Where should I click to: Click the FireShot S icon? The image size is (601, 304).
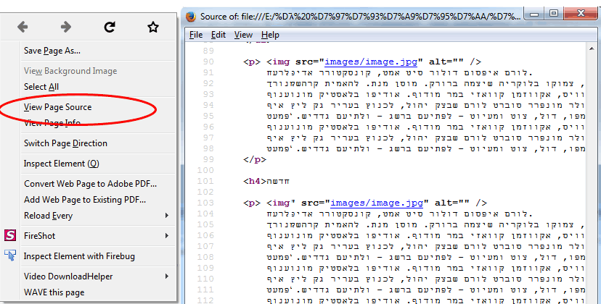click(10, 235)
